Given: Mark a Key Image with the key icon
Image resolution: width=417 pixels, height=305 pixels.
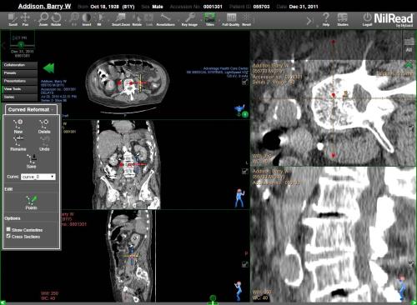Looking at the screenshot, I should click(x=189, y=19).
